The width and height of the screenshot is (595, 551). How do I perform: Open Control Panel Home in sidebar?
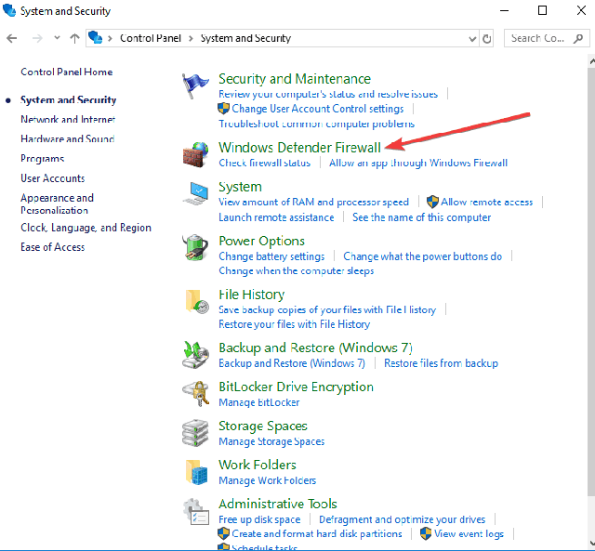[66, 72]
